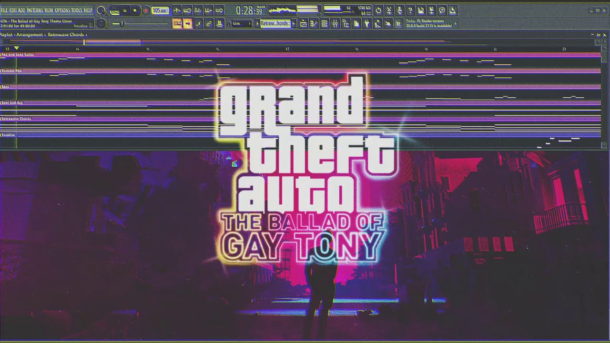Open the shopping cart store icon

399,23
